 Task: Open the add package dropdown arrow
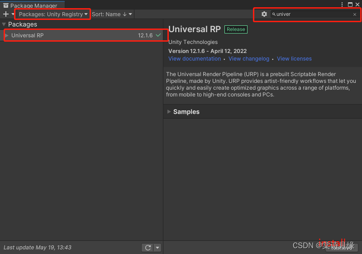[x=13, y=14]
